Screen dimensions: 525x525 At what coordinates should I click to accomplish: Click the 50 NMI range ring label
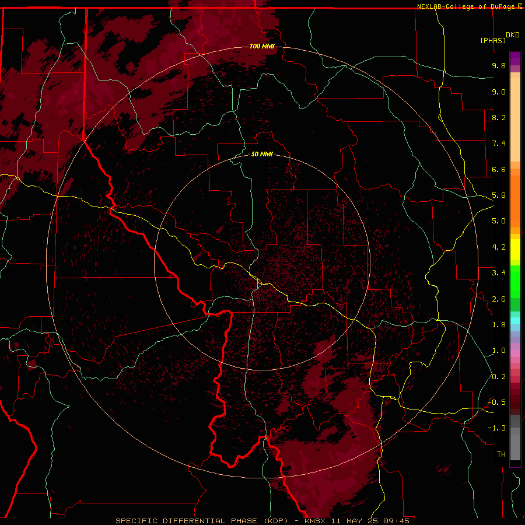pyautogui.click(x=262, y=154)
